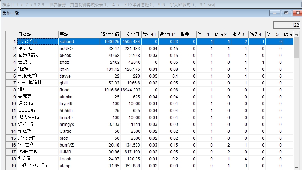This screenshot has width=302, height=170.
Task: Click the 重要 column header
Action: click(188, 34)
